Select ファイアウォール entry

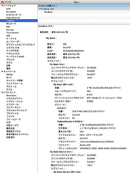tap(14, 83)
